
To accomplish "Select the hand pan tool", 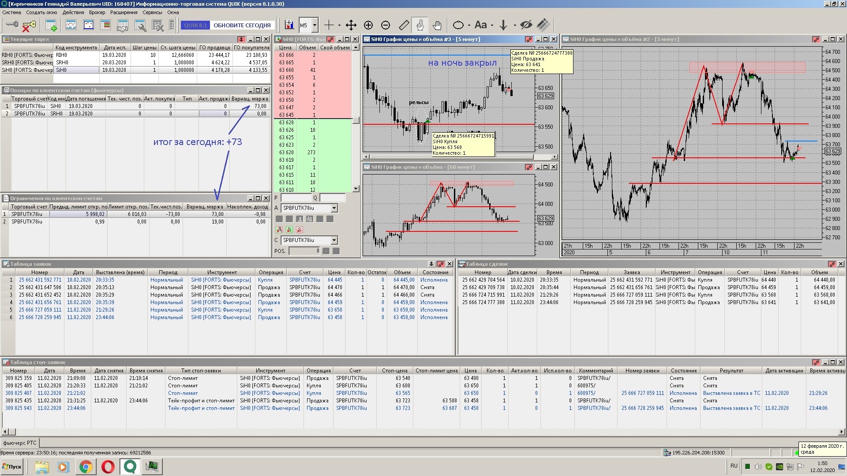I will point(437,25).
